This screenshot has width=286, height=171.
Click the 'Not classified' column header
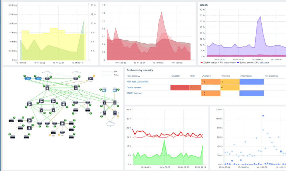click(x=271, y=76)
